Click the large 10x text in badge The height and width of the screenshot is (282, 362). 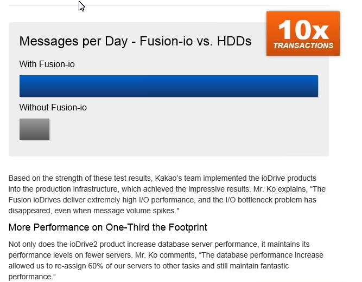click(303, 30)
